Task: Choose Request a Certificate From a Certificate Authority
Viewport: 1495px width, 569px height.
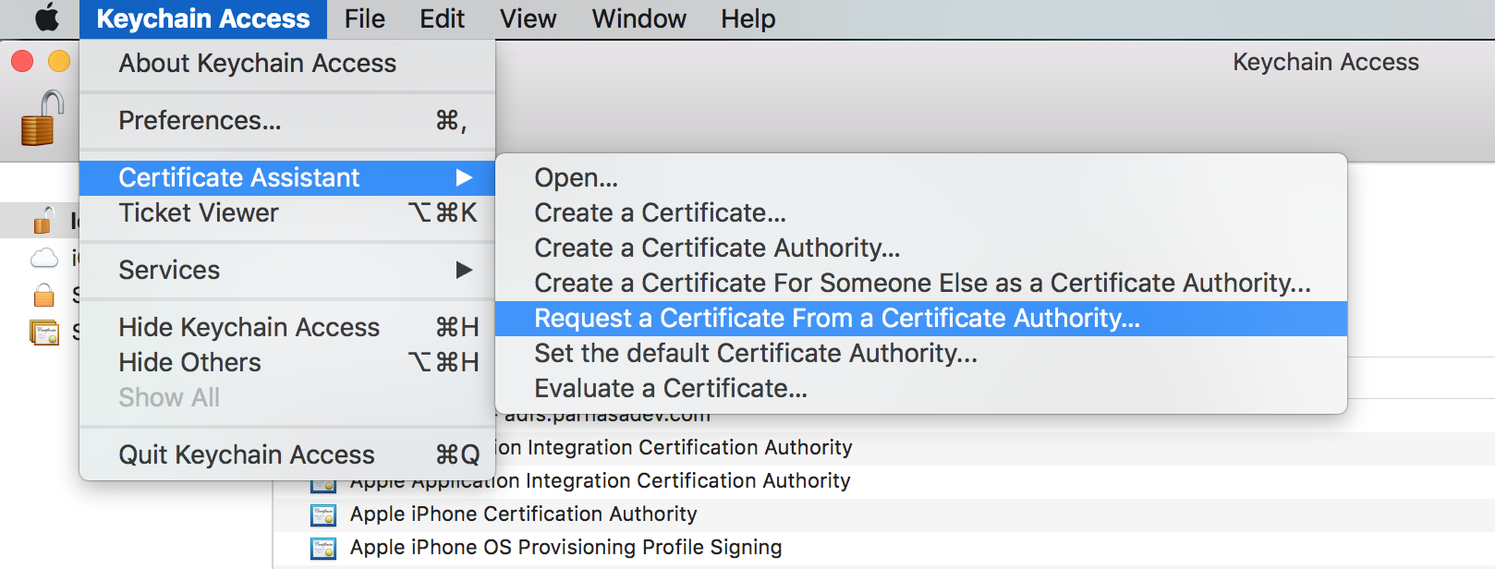Action: tap(836, 319)
